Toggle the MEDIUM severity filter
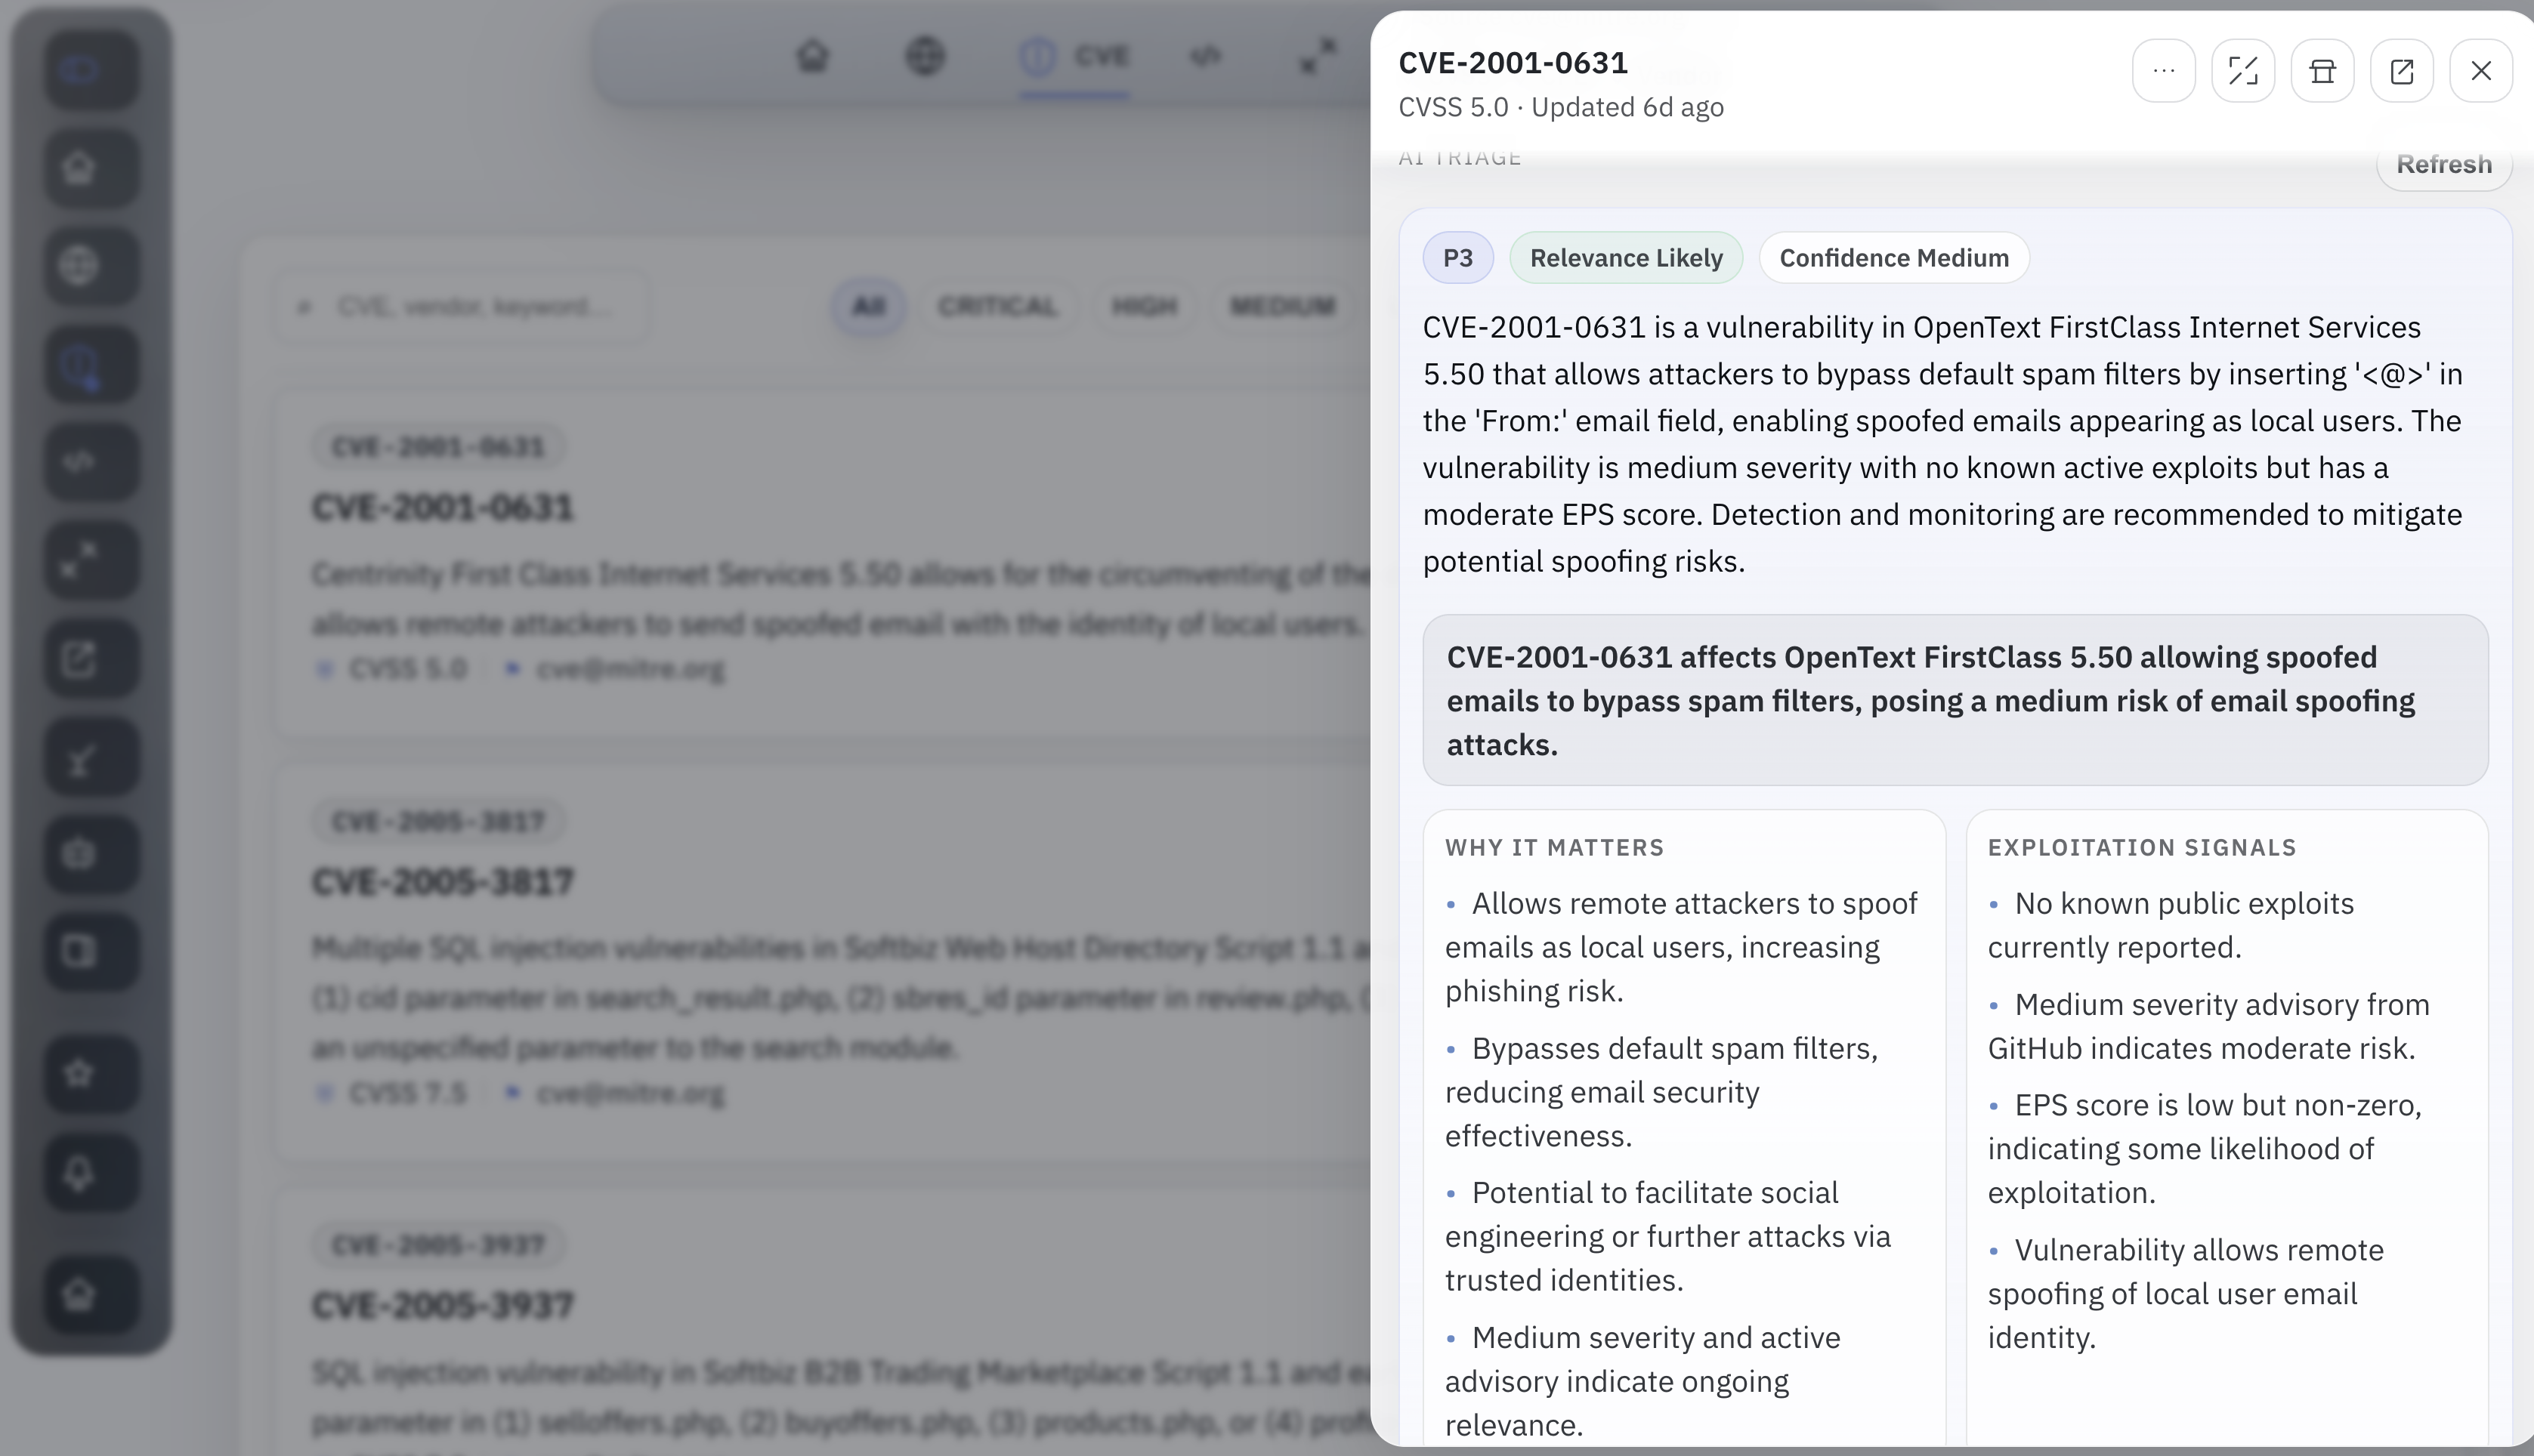 1284,307
